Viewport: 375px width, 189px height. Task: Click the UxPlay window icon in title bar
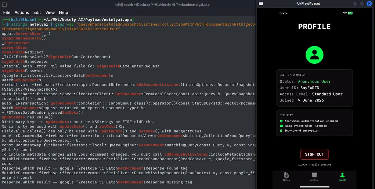(x=261, y=3)
